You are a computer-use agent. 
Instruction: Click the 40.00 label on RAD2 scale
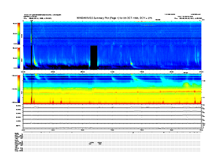tap(15, 23)
